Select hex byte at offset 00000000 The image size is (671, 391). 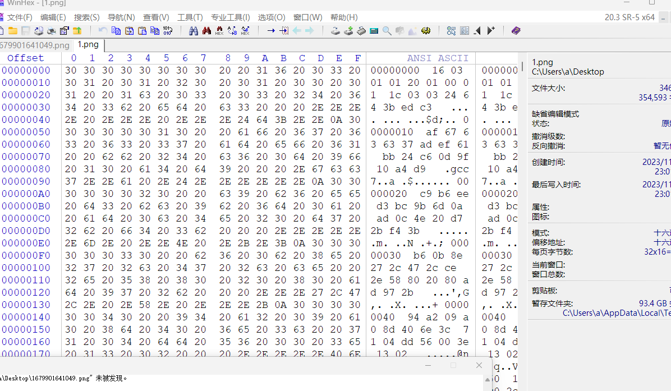pos(71,71)
